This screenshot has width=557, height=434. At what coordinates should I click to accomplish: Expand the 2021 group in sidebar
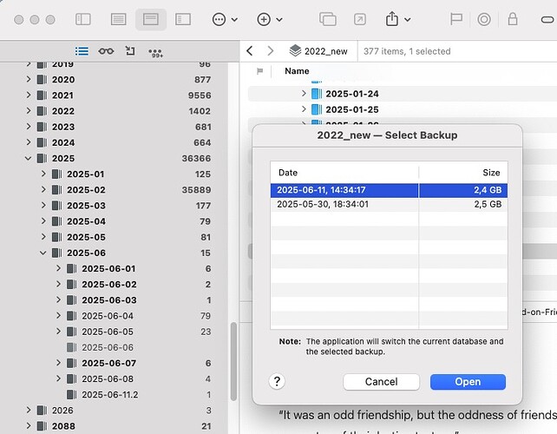(x=29, y=95)
